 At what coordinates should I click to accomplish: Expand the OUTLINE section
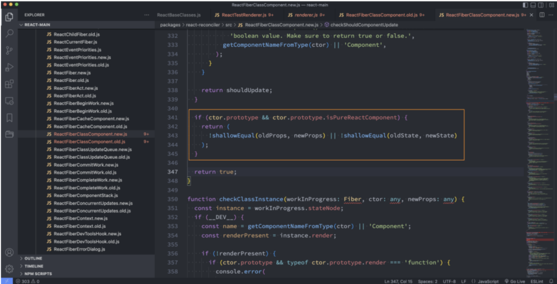[x=86, y=258]
